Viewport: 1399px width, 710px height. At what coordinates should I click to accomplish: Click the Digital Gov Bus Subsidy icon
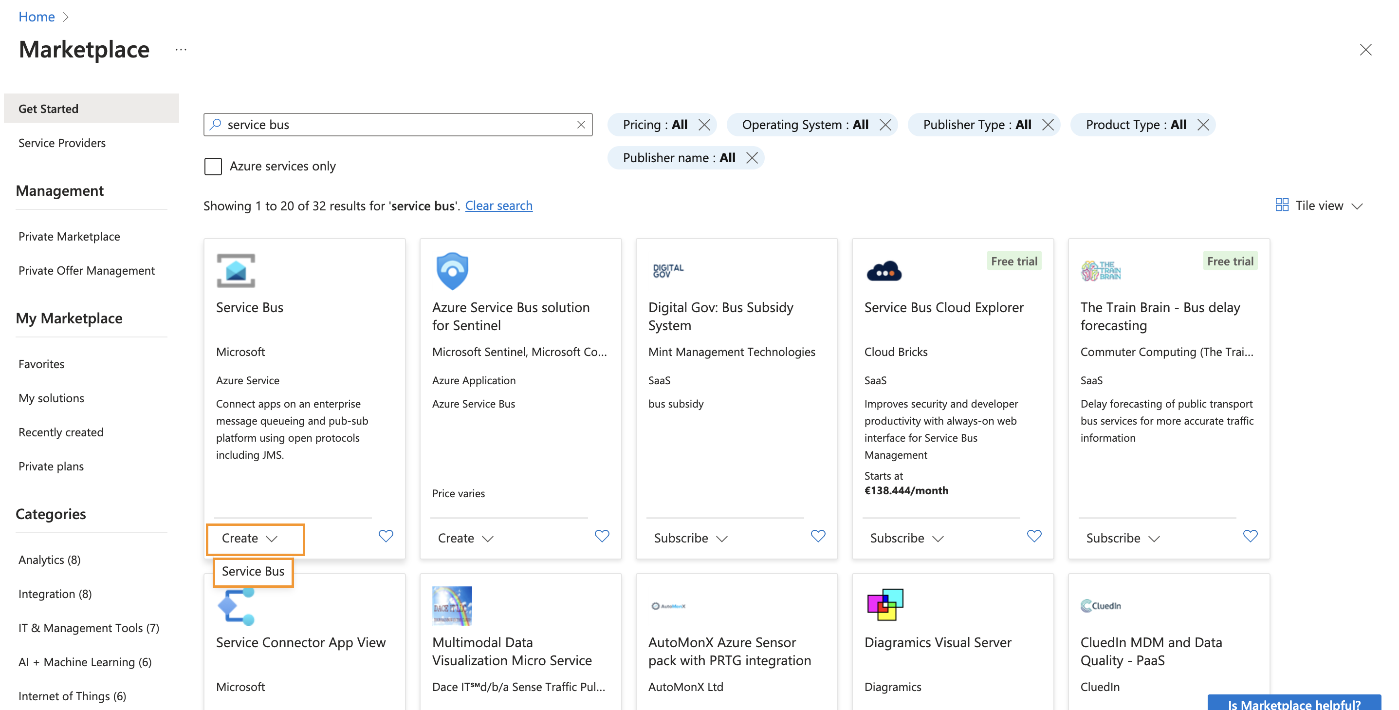coord(669,270)
